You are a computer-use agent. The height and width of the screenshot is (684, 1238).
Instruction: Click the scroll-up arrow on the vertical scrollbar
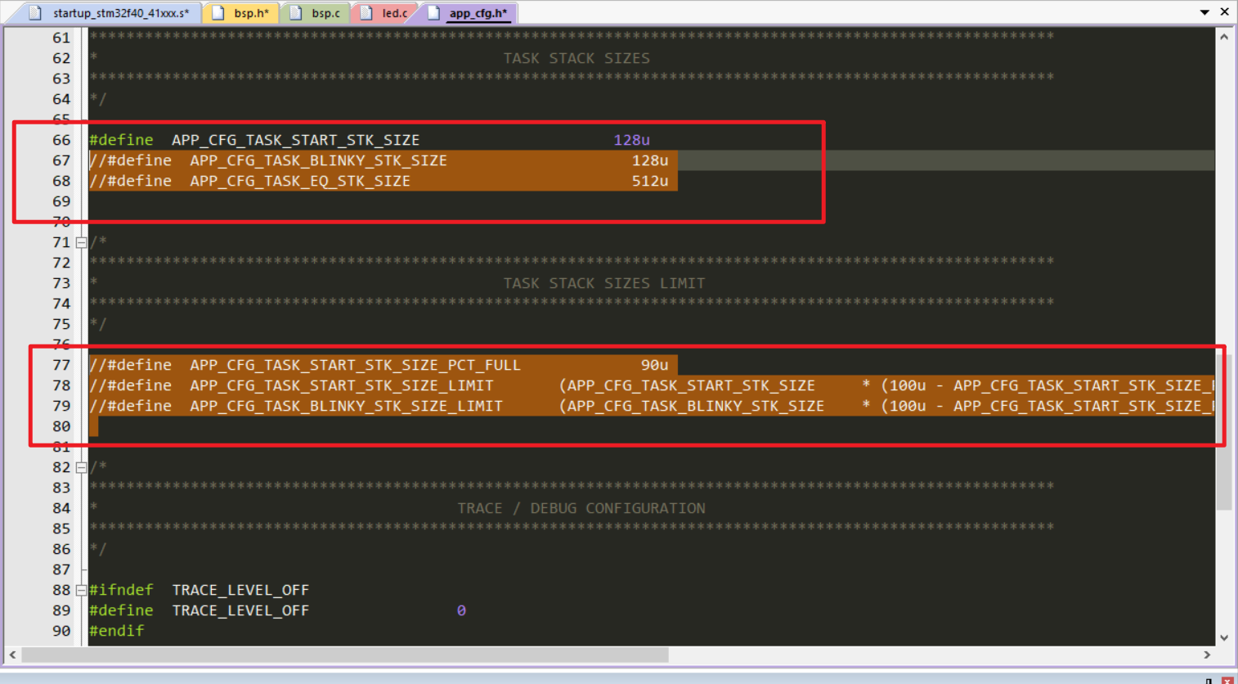coord(1226,35)
